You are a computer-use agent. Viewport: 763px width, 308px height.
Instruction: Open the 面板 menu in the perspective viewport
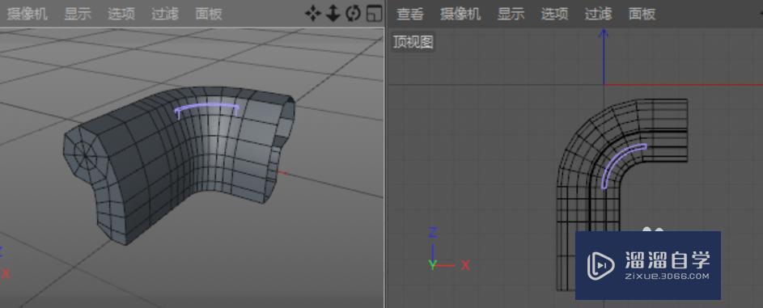point(209,14)
